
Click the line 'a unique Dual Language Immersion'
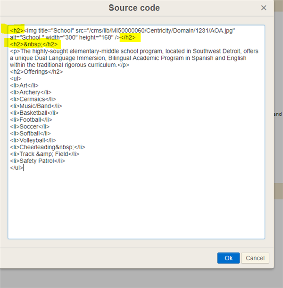tap(128, 58)
